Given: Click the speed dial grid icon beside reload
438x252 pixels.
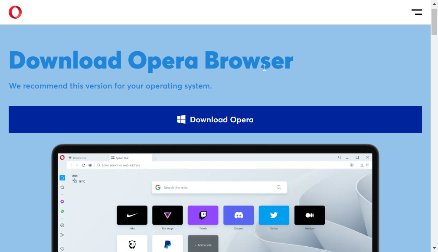Looking at the screenshot, I should 90,165.
